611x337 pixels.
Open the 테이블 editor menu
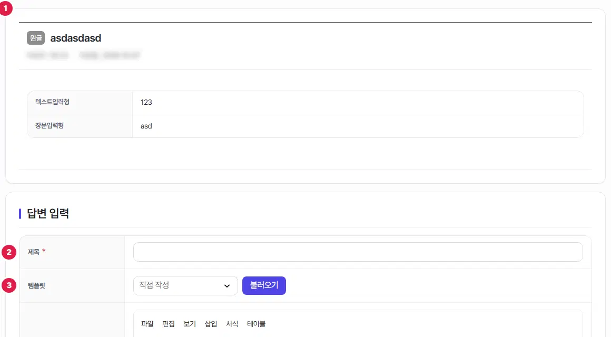point(256,324)
